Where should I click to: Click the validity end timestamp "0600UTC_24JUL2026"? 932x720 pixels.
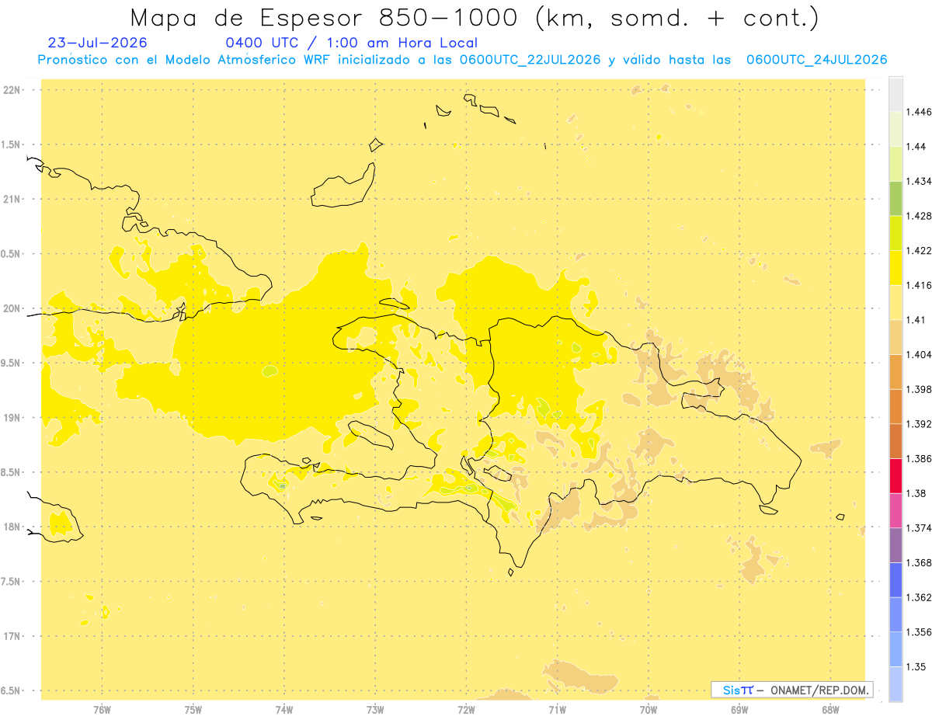tap(816, 60)
